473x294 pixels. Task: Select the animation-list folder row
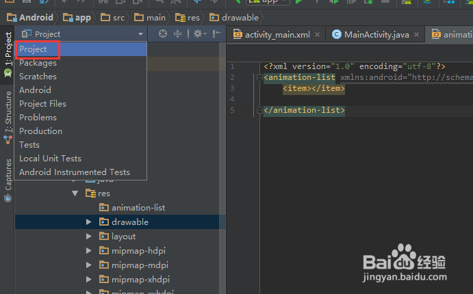[x=120, y=208]
